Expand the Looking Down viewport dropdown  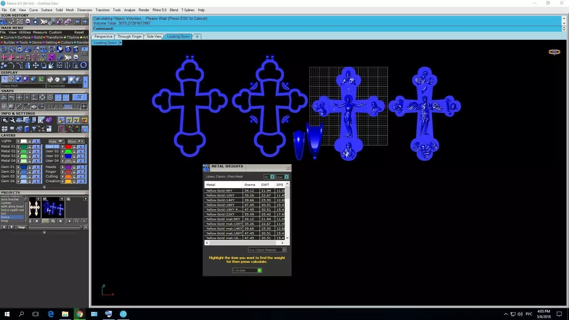point(120,43)
